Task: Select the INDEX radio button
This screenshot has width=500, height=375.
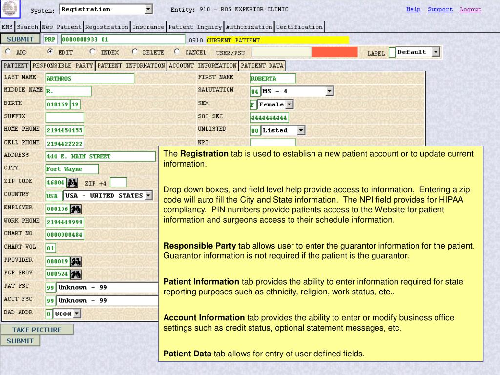Action: pyautogui.click(x=92, y=51)
